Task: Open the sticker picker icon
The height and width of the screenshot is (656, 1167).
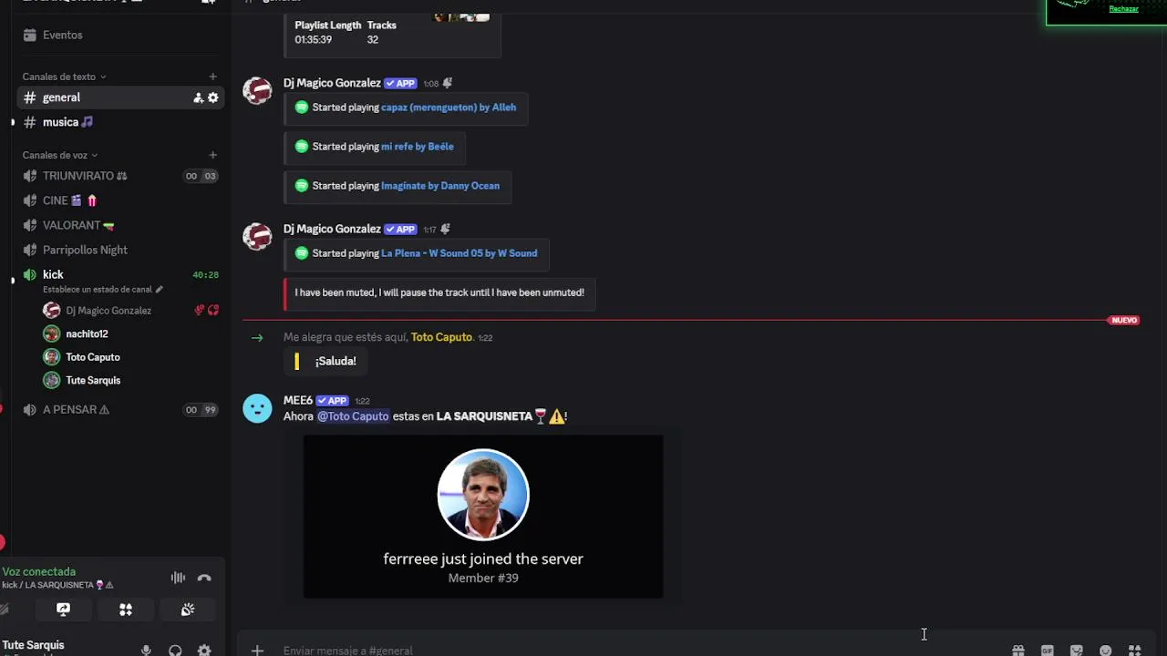Action: (1077, 651)
